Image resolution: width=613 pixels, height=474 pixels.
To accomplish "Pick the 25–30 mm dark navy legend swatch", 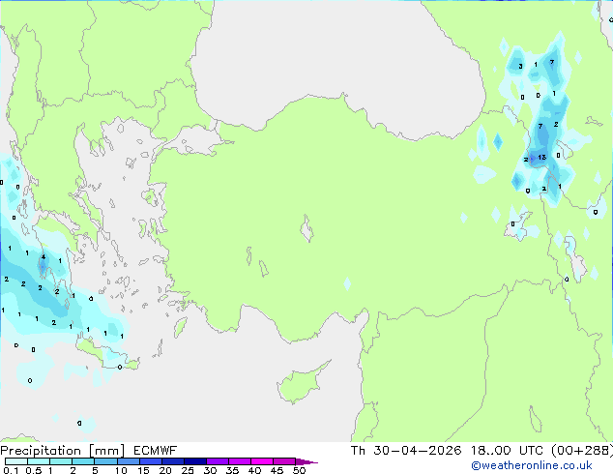I will [x=195, y=461].
